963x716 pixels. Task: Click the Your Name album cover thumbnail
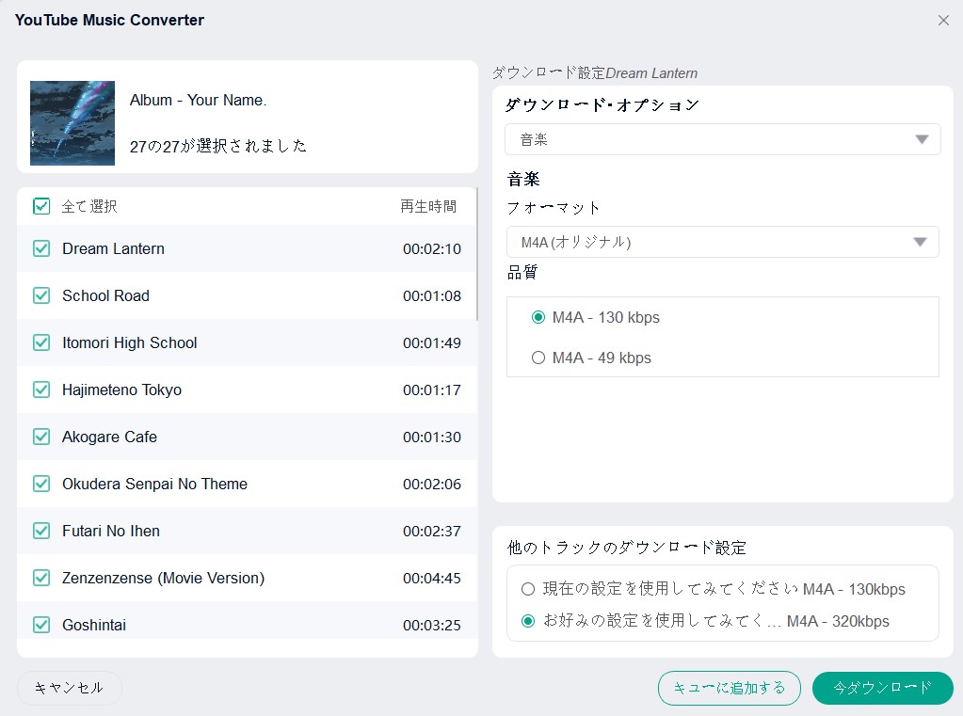pyautogui.click(x=72, y=123)
